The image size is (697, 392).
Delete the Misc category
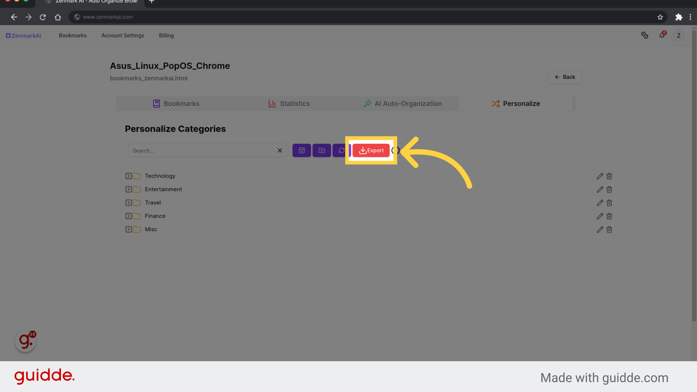pos(609,229)
